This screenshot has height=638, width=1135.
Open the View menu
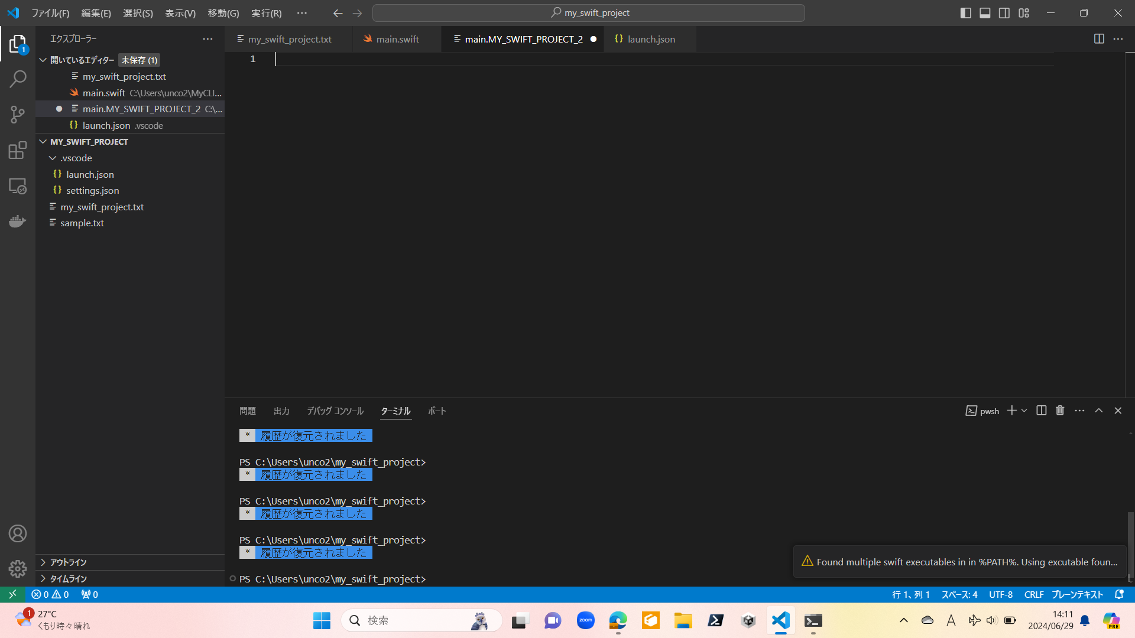180,13
